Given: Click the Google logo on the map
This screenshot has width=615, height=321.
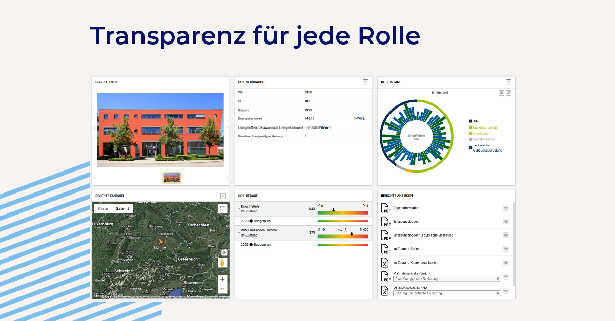Looking at the screenshot, I should (100, 296).
